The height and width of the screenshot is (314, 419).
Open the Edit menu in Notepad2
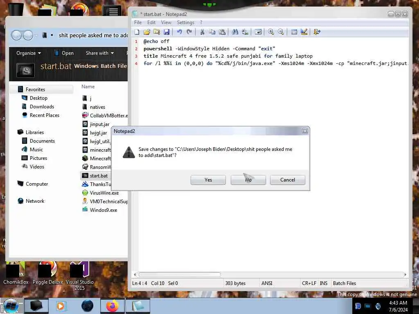tap(151, 22)
